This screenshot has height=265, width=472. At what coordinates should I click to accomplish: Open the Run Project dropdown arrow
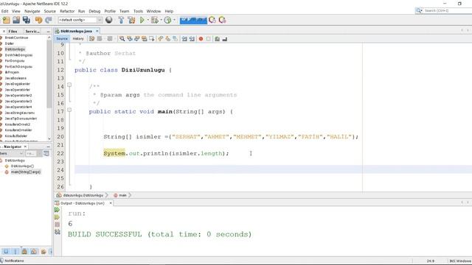click(147, 20)
